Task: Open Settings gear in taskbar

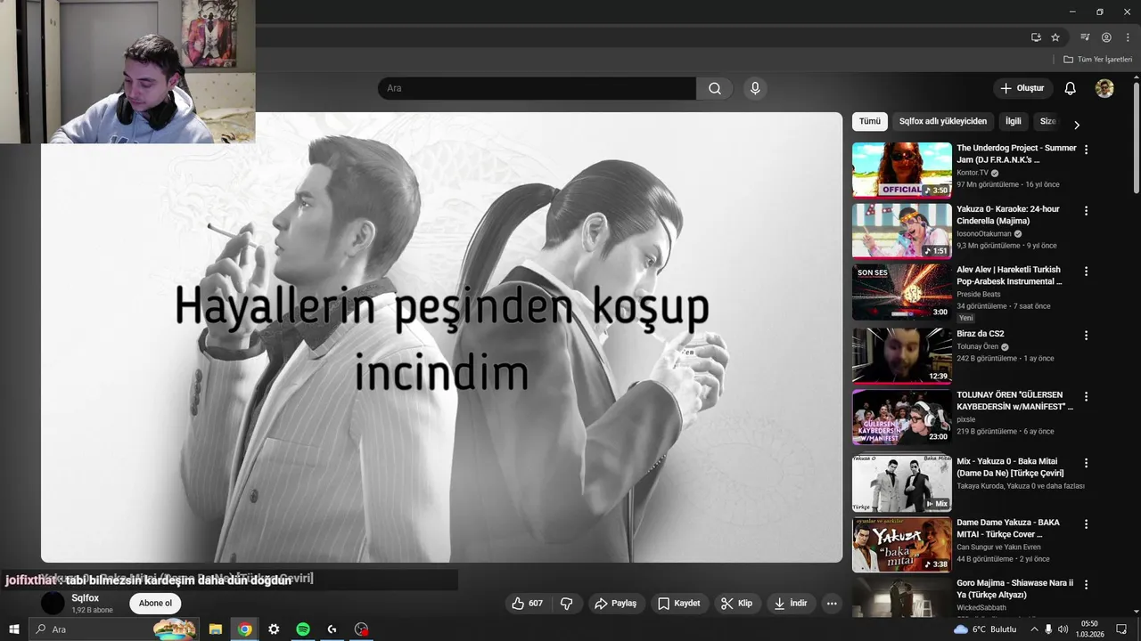Action: click(274, 629)
